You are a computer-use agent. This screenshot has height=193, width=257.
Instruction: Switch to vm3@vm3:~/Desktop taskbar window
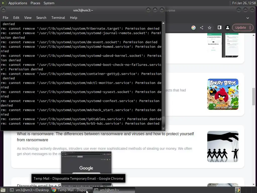(x=30, y=190)
